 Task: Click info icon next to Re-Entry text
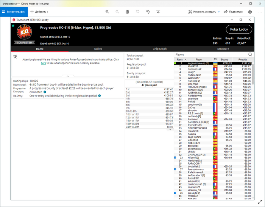tap(100, 96)
